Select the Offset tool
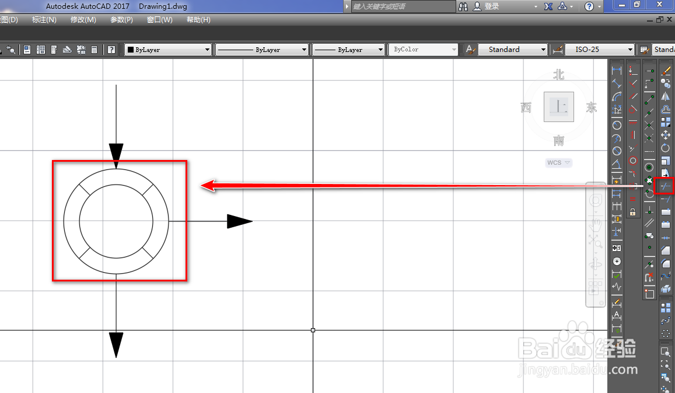Screen dimensions: 675x393 [666, 109]
